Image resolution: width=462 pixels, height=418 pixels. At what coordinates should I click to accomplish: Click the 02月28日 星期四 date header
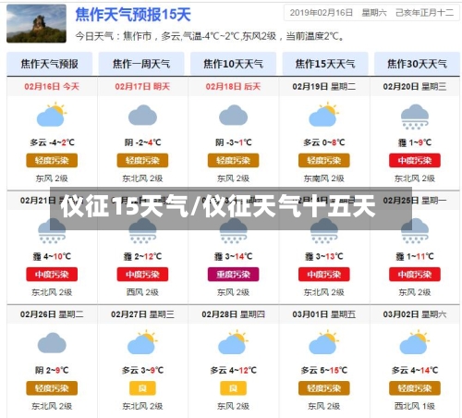pyautogui.click(x=233, y=314)
